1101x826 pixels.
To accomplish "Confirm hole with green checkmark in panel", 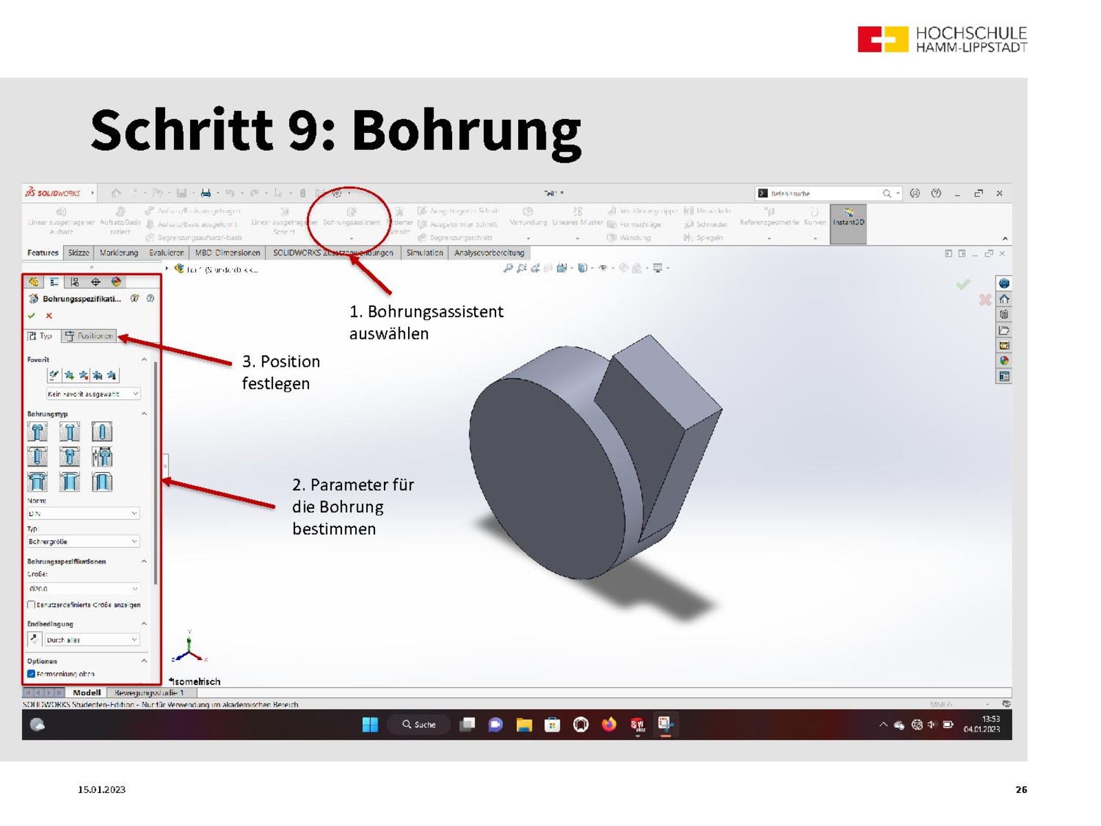I will [x=32, y=316].
